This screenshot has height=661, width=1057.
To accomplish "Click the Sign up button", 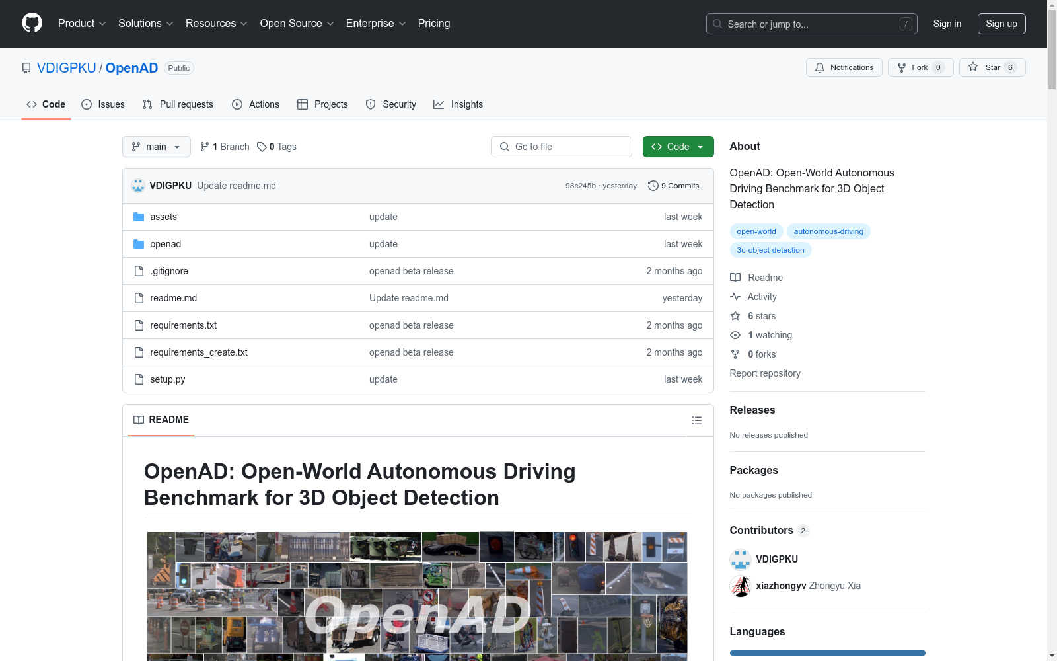I will click(1002, 24).
